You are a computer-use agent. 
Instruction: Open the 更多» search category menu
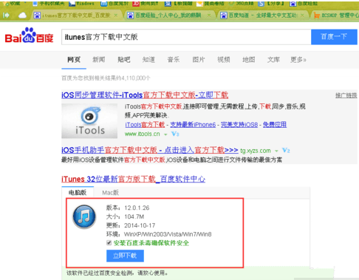pyautogui.click(x=298, y=60)
